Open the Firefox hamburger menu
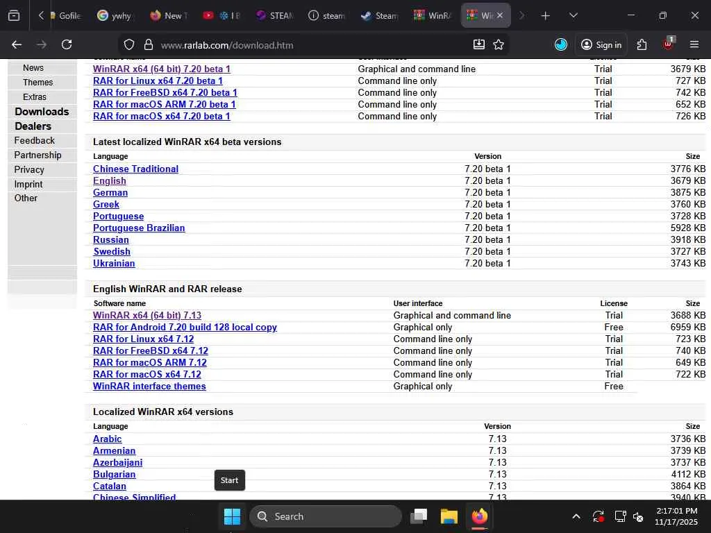Image resolution: width=711 pixels, height=533 pixels. [694, 44]
